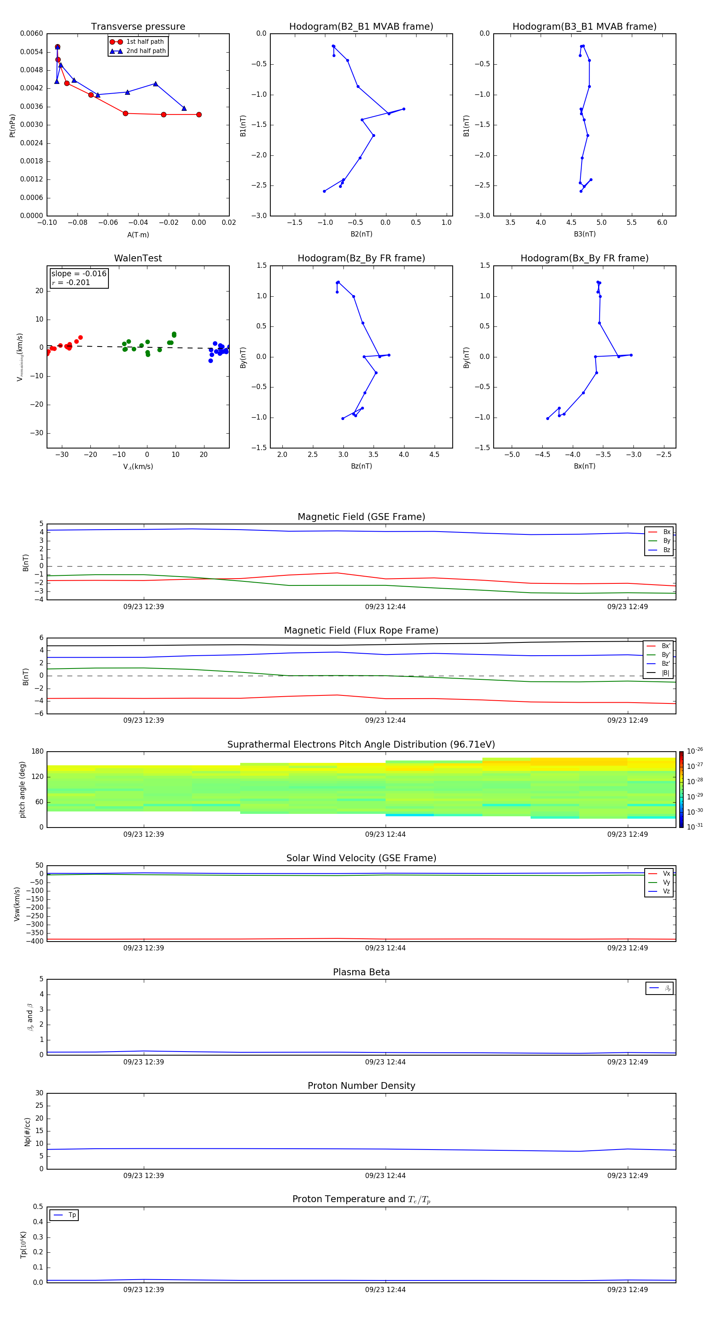The image size is (723, 1325).
Task: Click the 'Tp(10^6K)' y-axis label
Action: 23,1245
